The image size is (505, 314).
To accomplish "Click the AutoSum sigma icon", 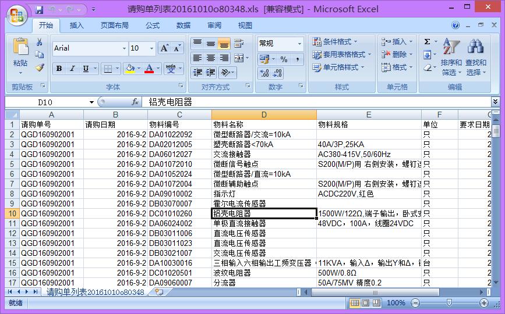I will pyautogui.click(x=427, y=42).
